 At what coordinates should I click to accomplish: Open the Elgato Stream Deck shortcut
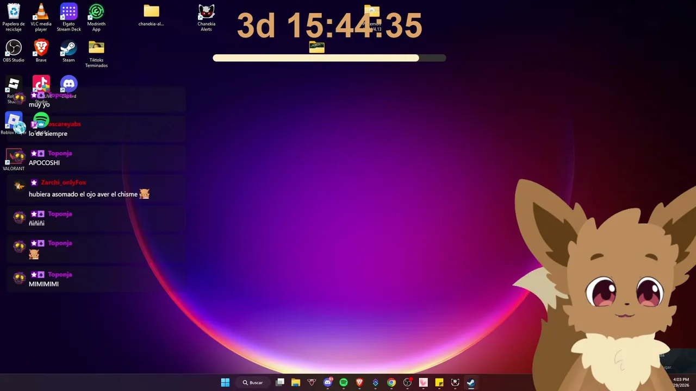(69, 17)
